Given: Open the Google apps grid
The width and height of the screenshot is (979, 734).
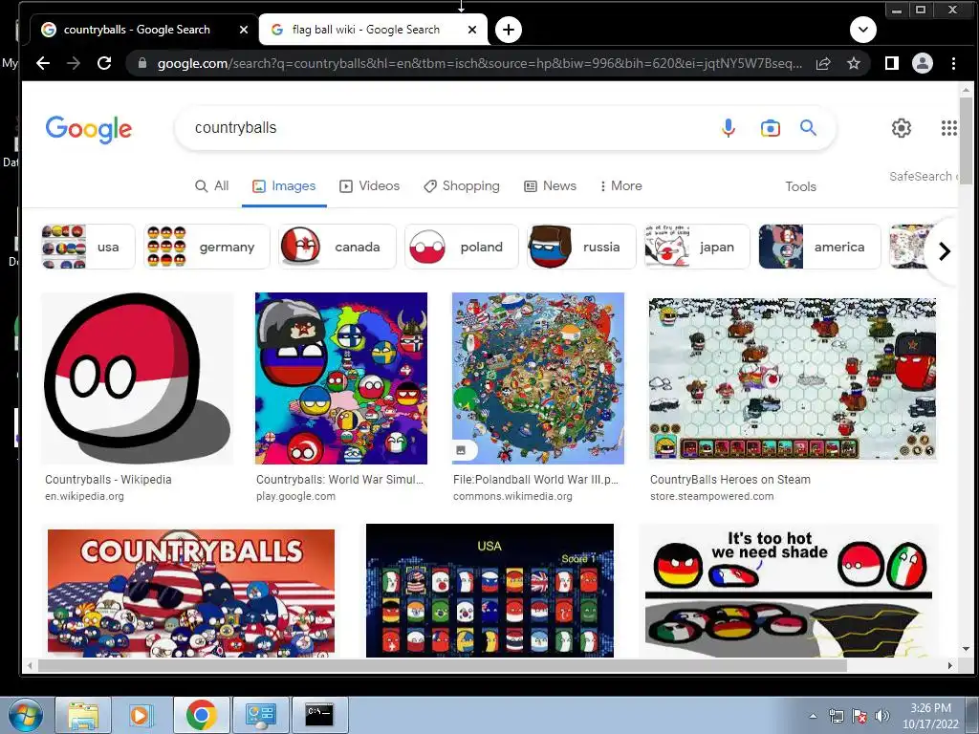Looking at the screenshot, I should [x=949, y=128].
